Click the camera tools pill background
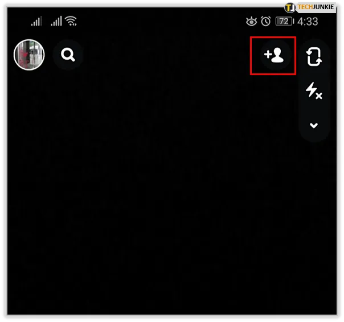 point(314,90)
